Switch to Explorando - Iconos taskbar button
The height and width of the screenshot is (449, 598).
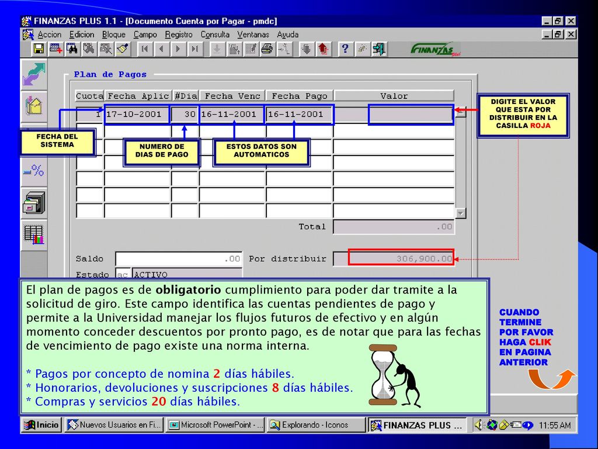click(316, 425)
